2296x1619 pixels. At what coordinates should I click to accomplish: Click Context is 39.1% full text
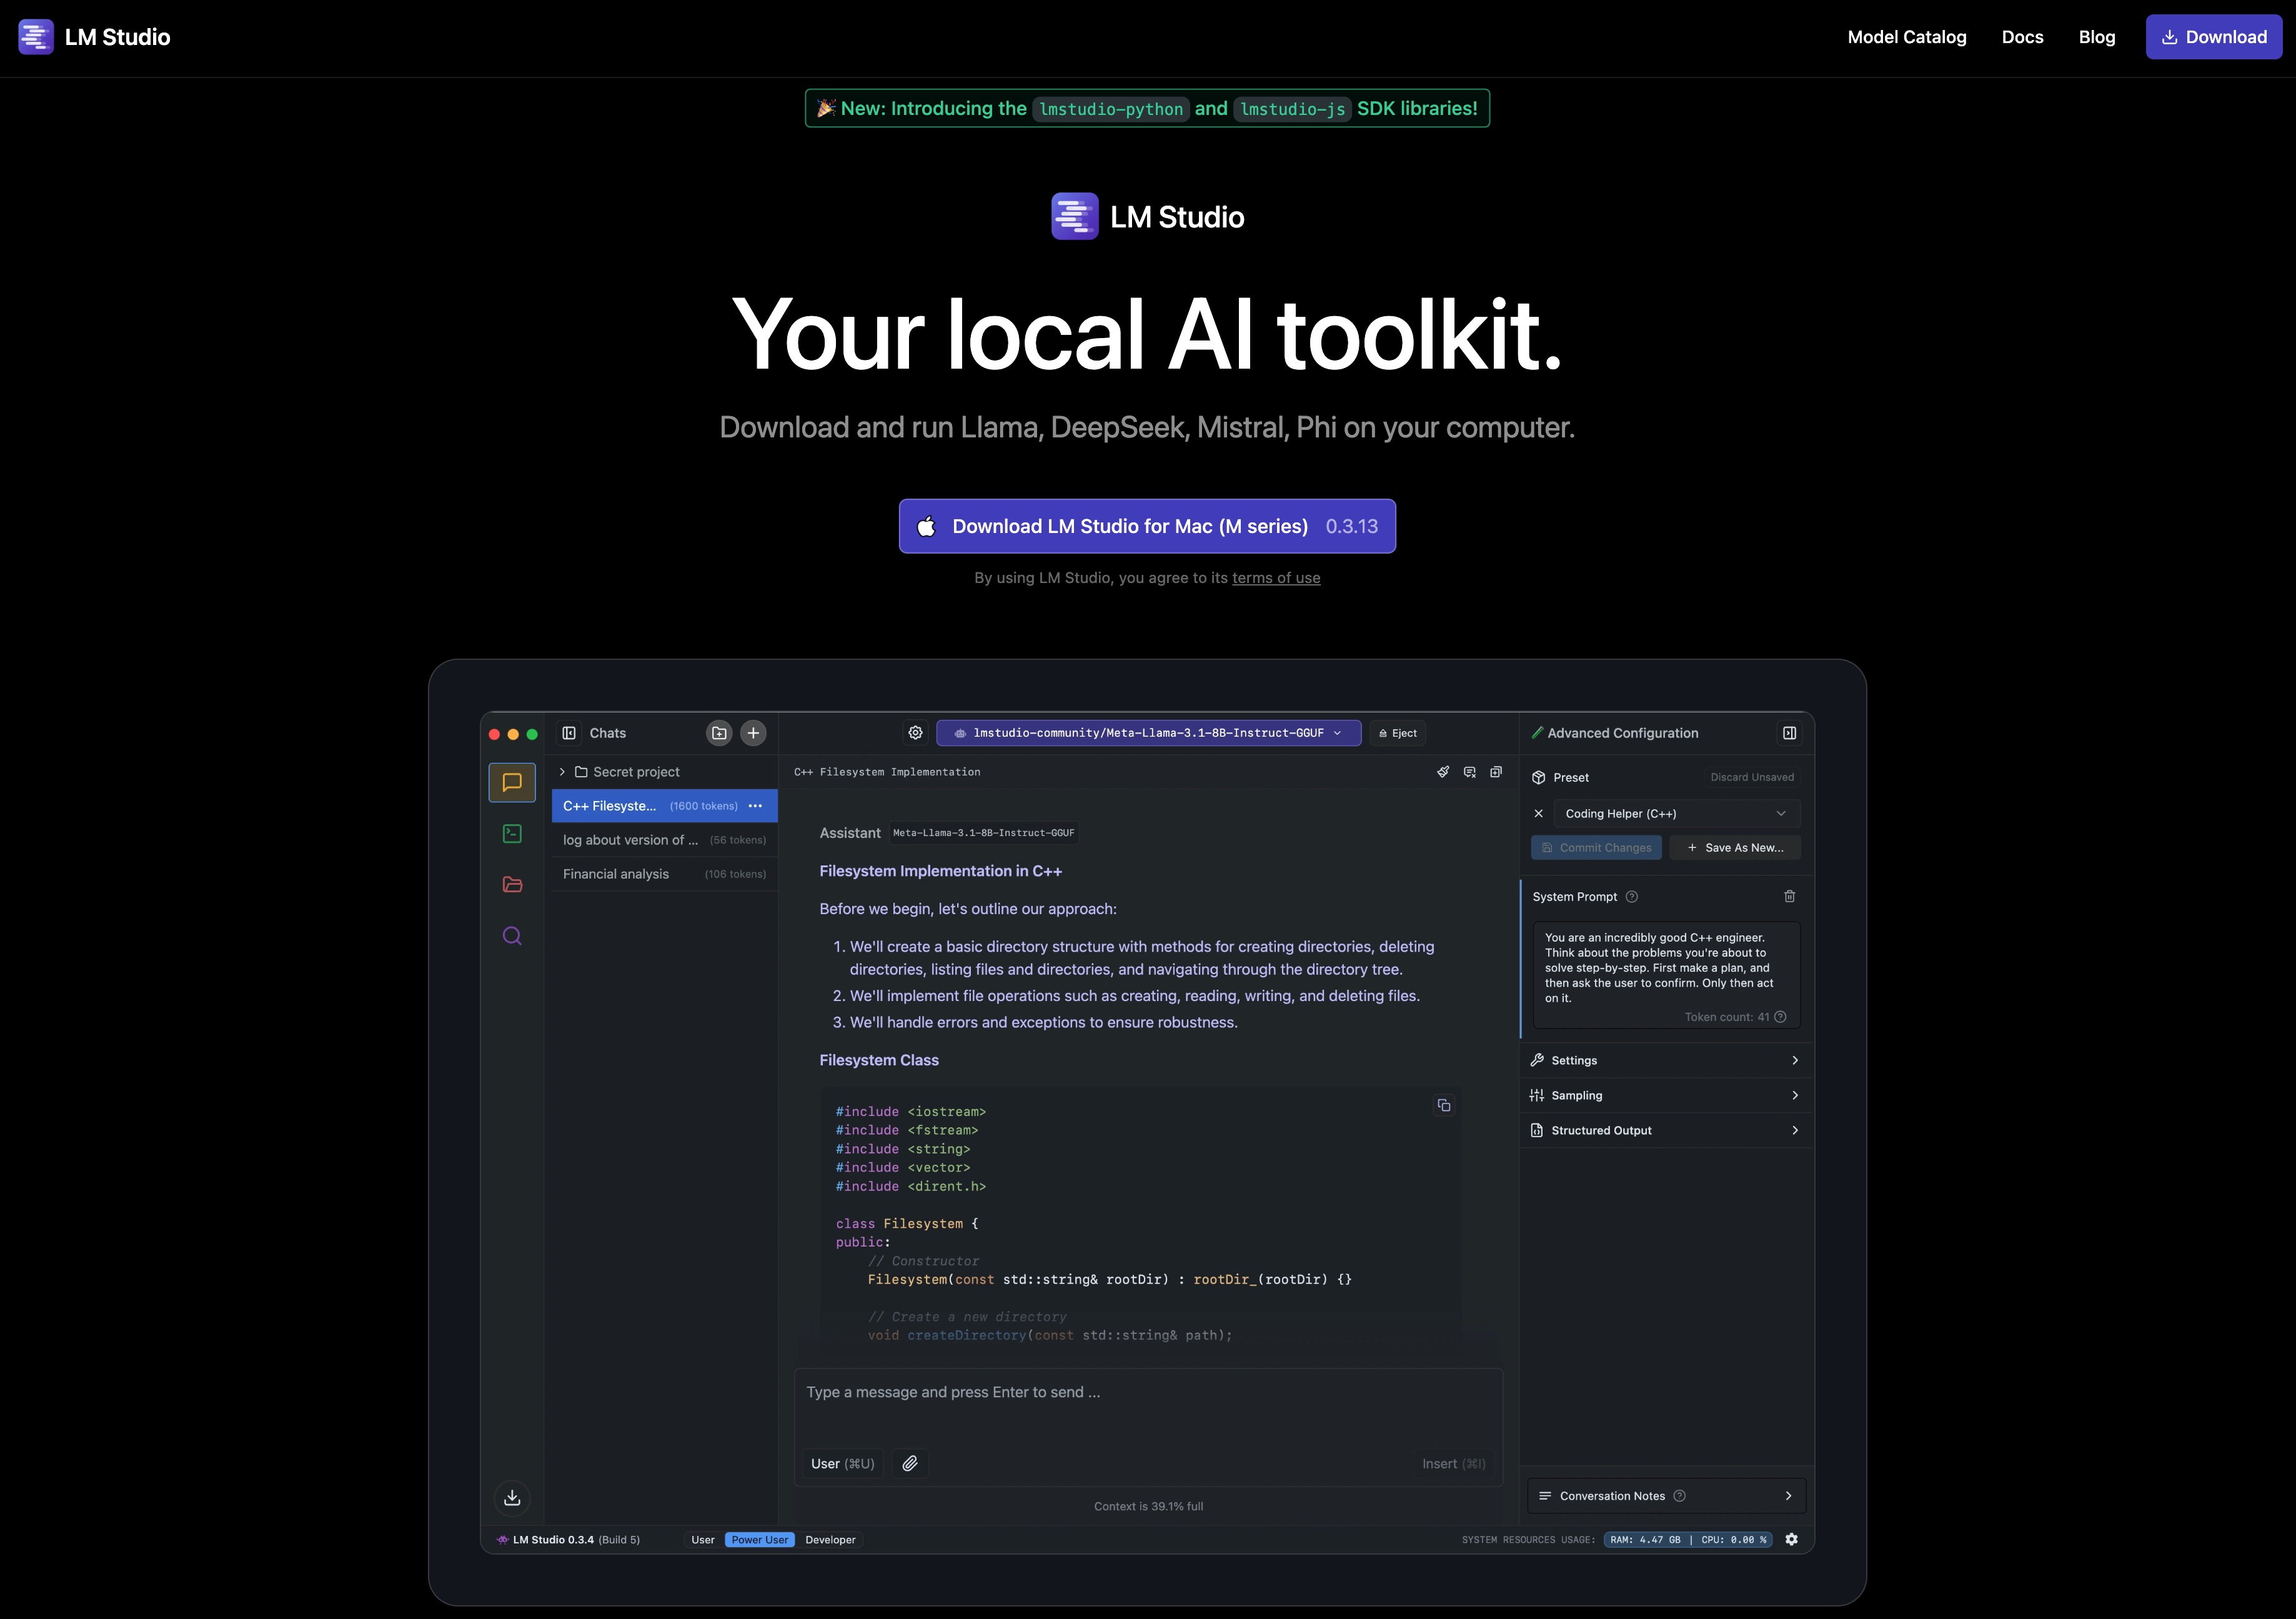[x=1148, y=1506]
